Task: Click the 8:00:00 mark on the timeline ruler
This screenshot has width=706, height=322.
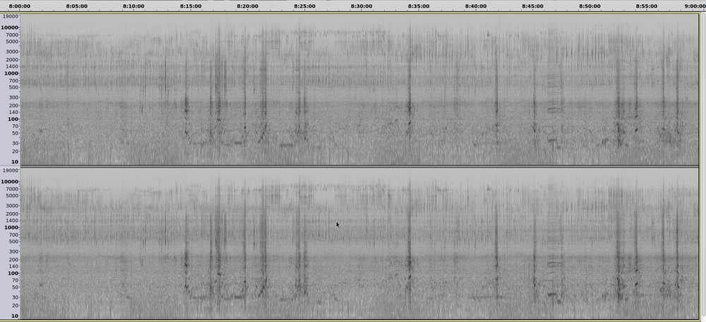Action: click(x=19, y=6)
